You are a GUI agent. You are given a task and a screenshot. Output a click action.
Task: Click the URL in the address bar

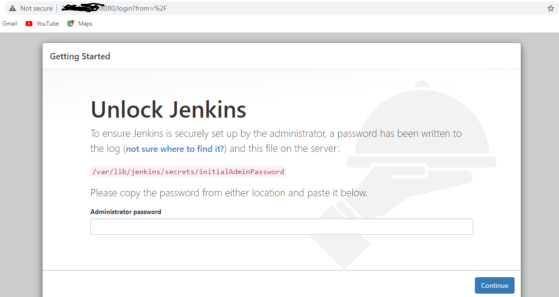point(114,8)
